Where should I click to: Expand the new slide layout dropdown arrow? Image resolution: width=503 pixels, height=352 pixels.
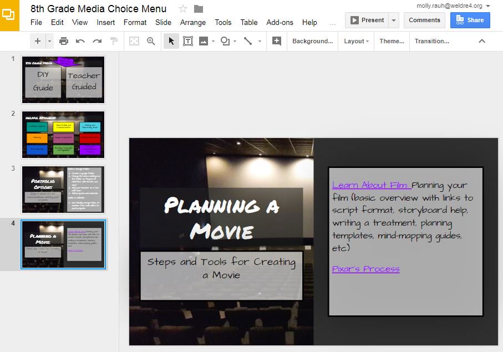pyautogui.click(x=49, y=41)
